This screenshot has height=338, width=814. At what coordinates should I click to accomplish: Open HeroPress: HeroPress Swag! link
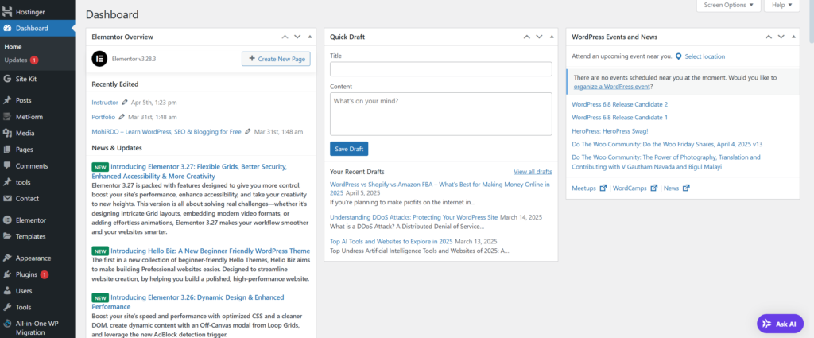(610, 131)
